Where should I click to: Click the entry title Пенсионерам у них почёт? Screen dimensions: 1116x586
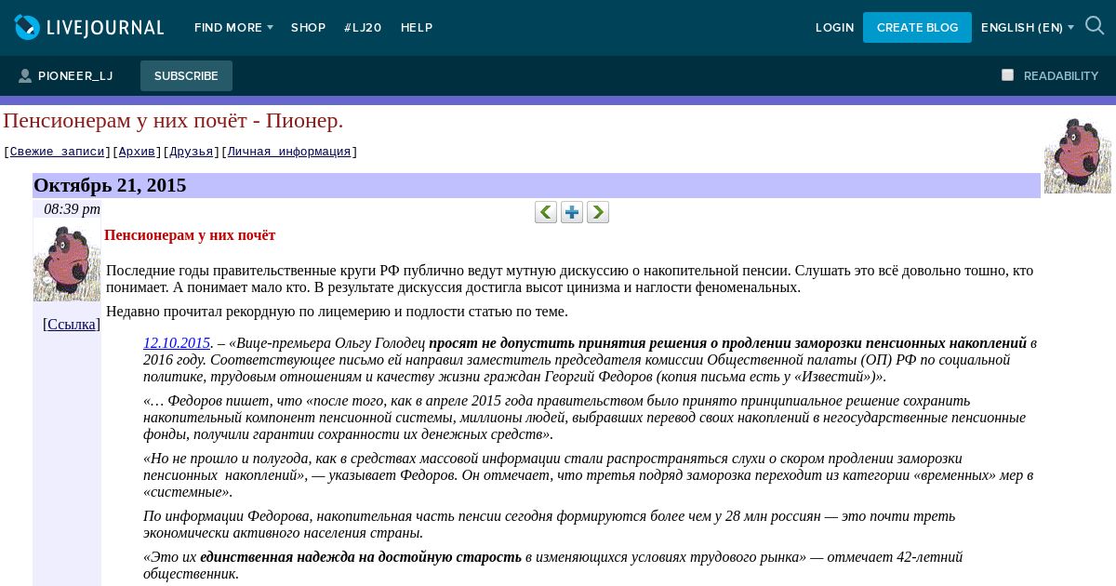click(190, 235)
